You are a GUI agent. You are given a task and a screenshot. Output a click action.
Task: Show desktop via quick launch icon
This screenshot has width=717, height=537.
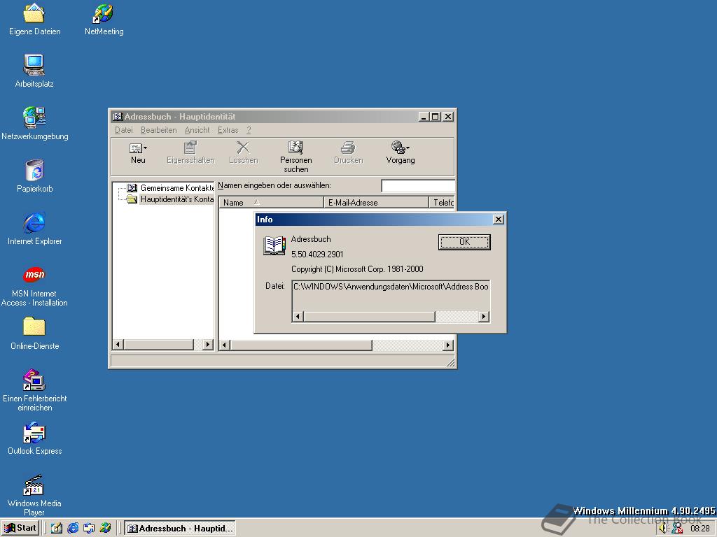click(57, 528)
